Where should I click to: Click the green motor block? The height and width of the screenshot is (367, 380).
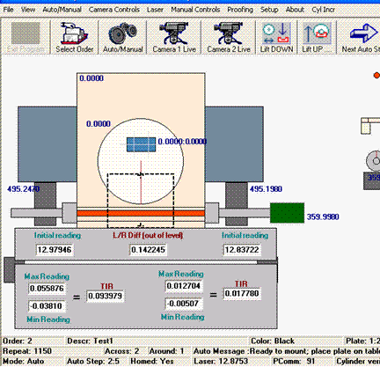tap(287, 213)
